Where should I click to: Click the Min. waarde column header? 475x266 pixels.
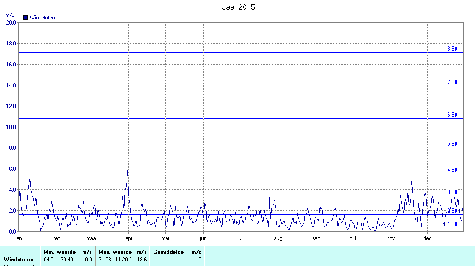pos(60,252)
